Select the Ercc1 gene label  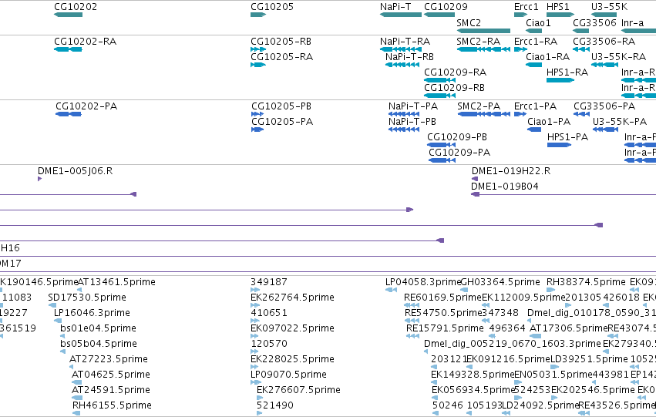coord(526,7)
